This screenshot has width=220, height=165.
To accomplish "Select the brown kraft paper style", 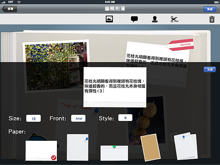I will pyautogui.click(x=150, y=147).
